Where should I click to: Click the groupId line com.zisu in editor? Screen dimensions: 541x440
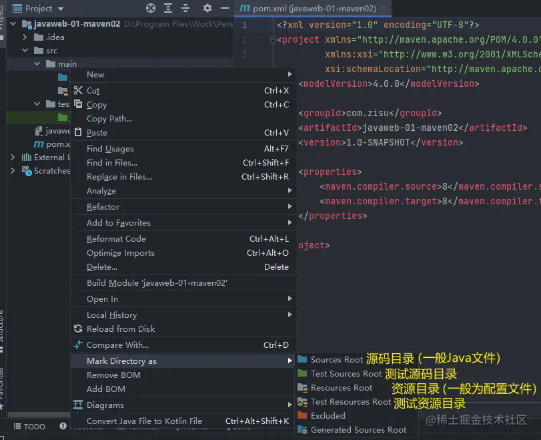coord(370,113)
